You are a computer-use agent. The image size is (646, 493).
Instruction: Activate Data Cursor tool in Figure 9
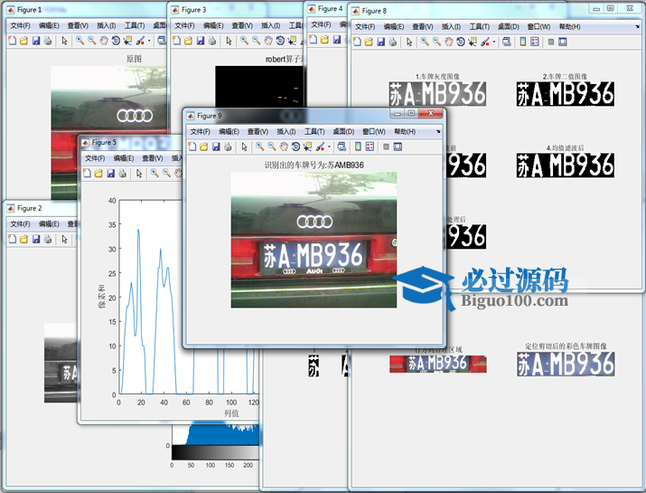click(x=307, y=147)
